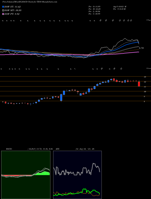This screenshot has width=151, height=199.
Task: Click the ADX values '(14 day) 12, +21, -26'
Action: point(85,149)
